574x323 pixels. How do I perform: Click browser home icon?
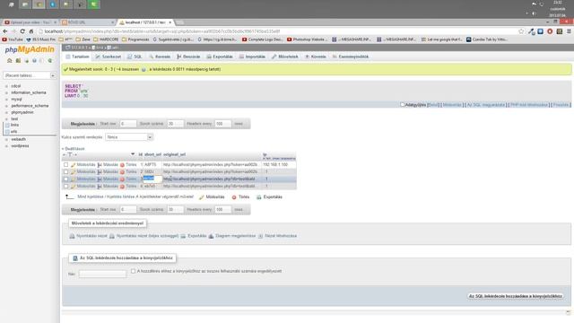click(x=31, y=31)
